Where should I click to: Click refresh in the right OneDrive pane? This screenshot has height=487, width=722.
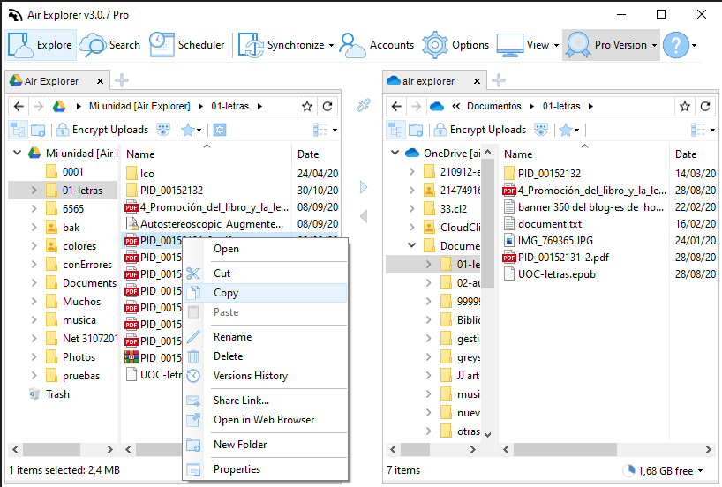(x=705, y=107)
